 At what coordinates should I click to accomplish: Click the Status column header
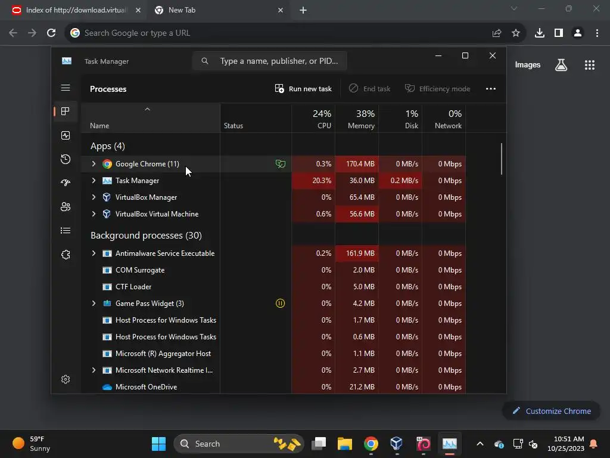point(256,119)
